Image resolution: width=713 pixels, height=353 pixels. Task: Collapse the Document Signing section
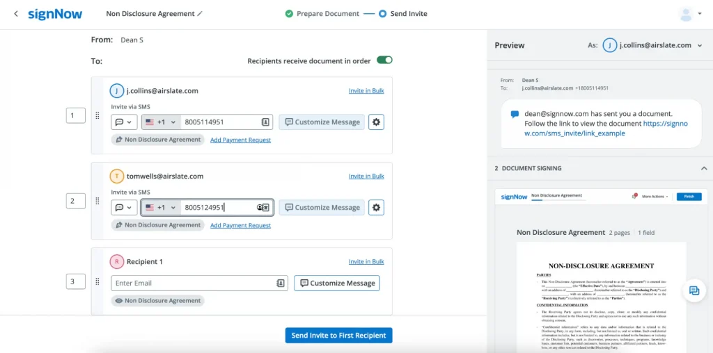pos(703,168)
